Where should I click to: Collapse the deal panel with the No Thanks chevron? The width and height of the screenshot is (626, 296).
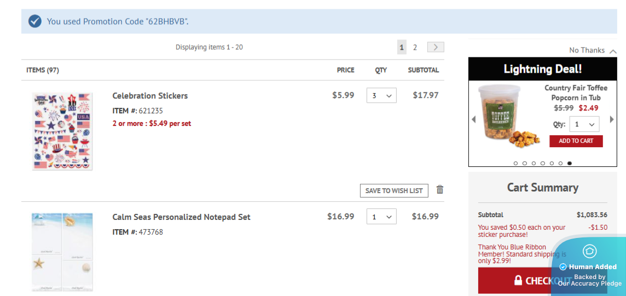[x=613, y=51]
